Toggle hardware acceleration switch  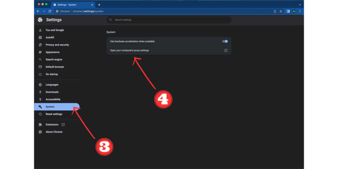point(225,41)
